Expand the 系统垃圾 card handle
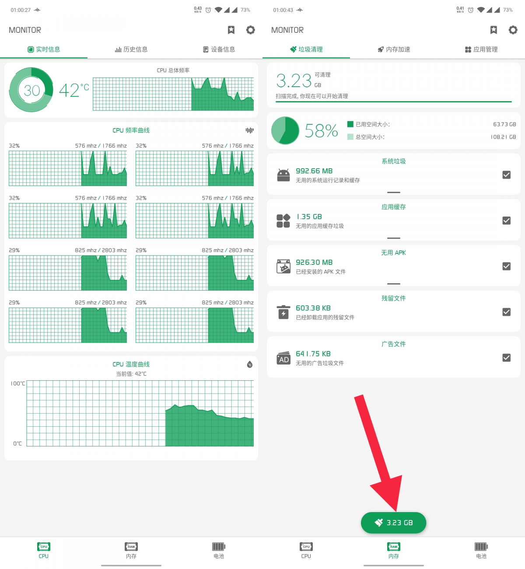 point(394,192)
